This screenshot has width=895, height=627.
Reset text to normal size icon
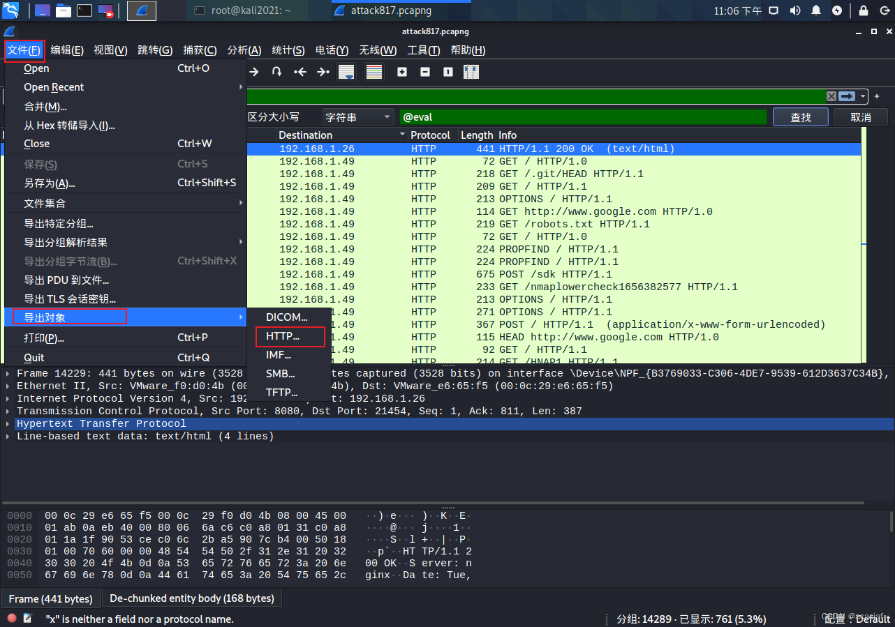(x=448, y=72)
